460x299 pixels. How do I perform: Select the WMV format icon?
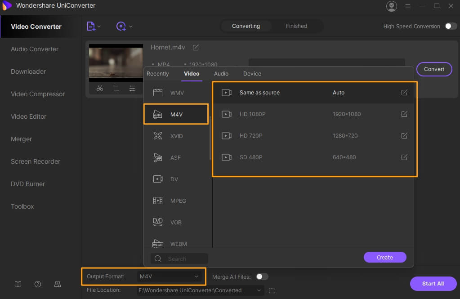pos(158,93)
